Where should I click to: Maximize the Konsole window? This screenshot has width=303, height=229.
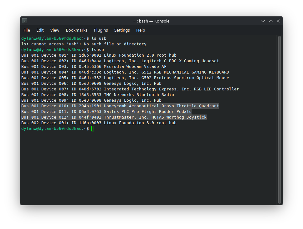pyautogui.click(x=271, y=21)
